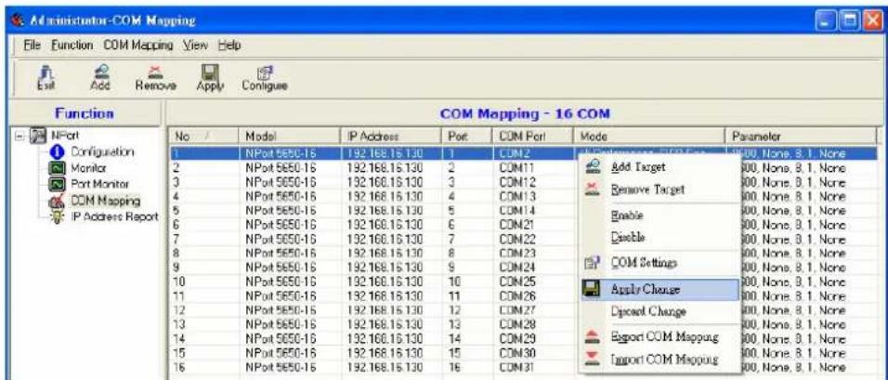Select the Configuration tree item icon
Viewport: 888px width, 380px height.
point(57,152)
